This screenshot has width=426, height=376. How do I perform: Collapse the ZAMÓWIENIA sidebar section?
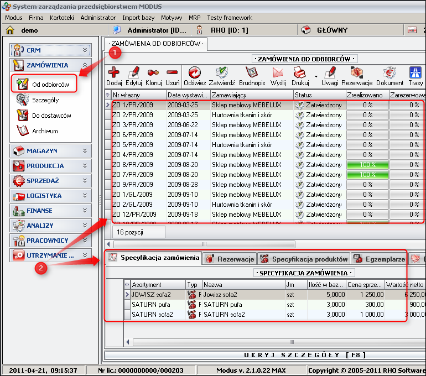(x=85, y=65)
